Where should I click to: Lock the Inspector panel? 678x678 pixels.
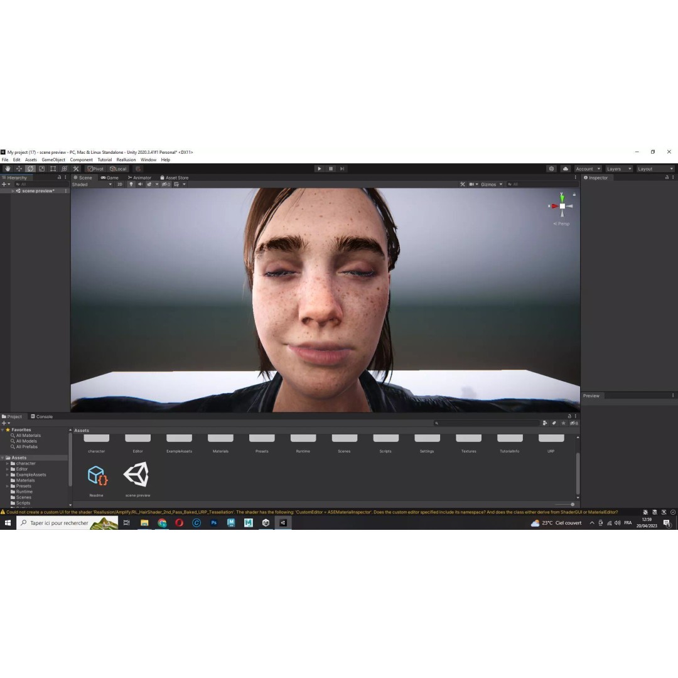667,177
